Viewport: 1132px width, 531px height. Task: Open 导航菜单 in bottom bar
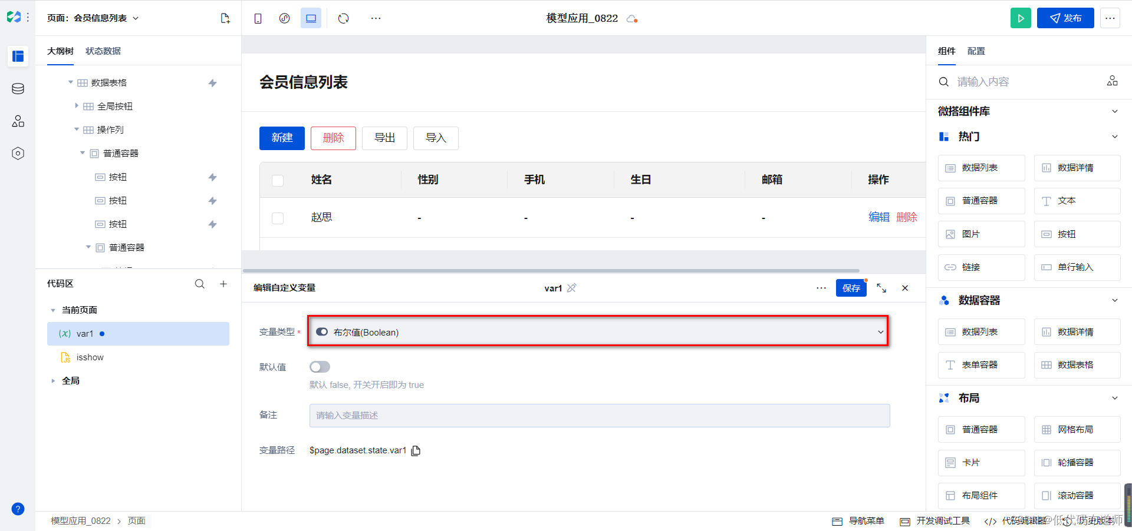click(x=858, y=521)
